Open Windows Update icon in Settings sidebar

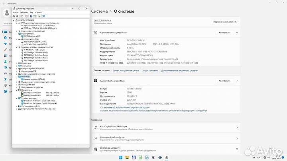6,91
